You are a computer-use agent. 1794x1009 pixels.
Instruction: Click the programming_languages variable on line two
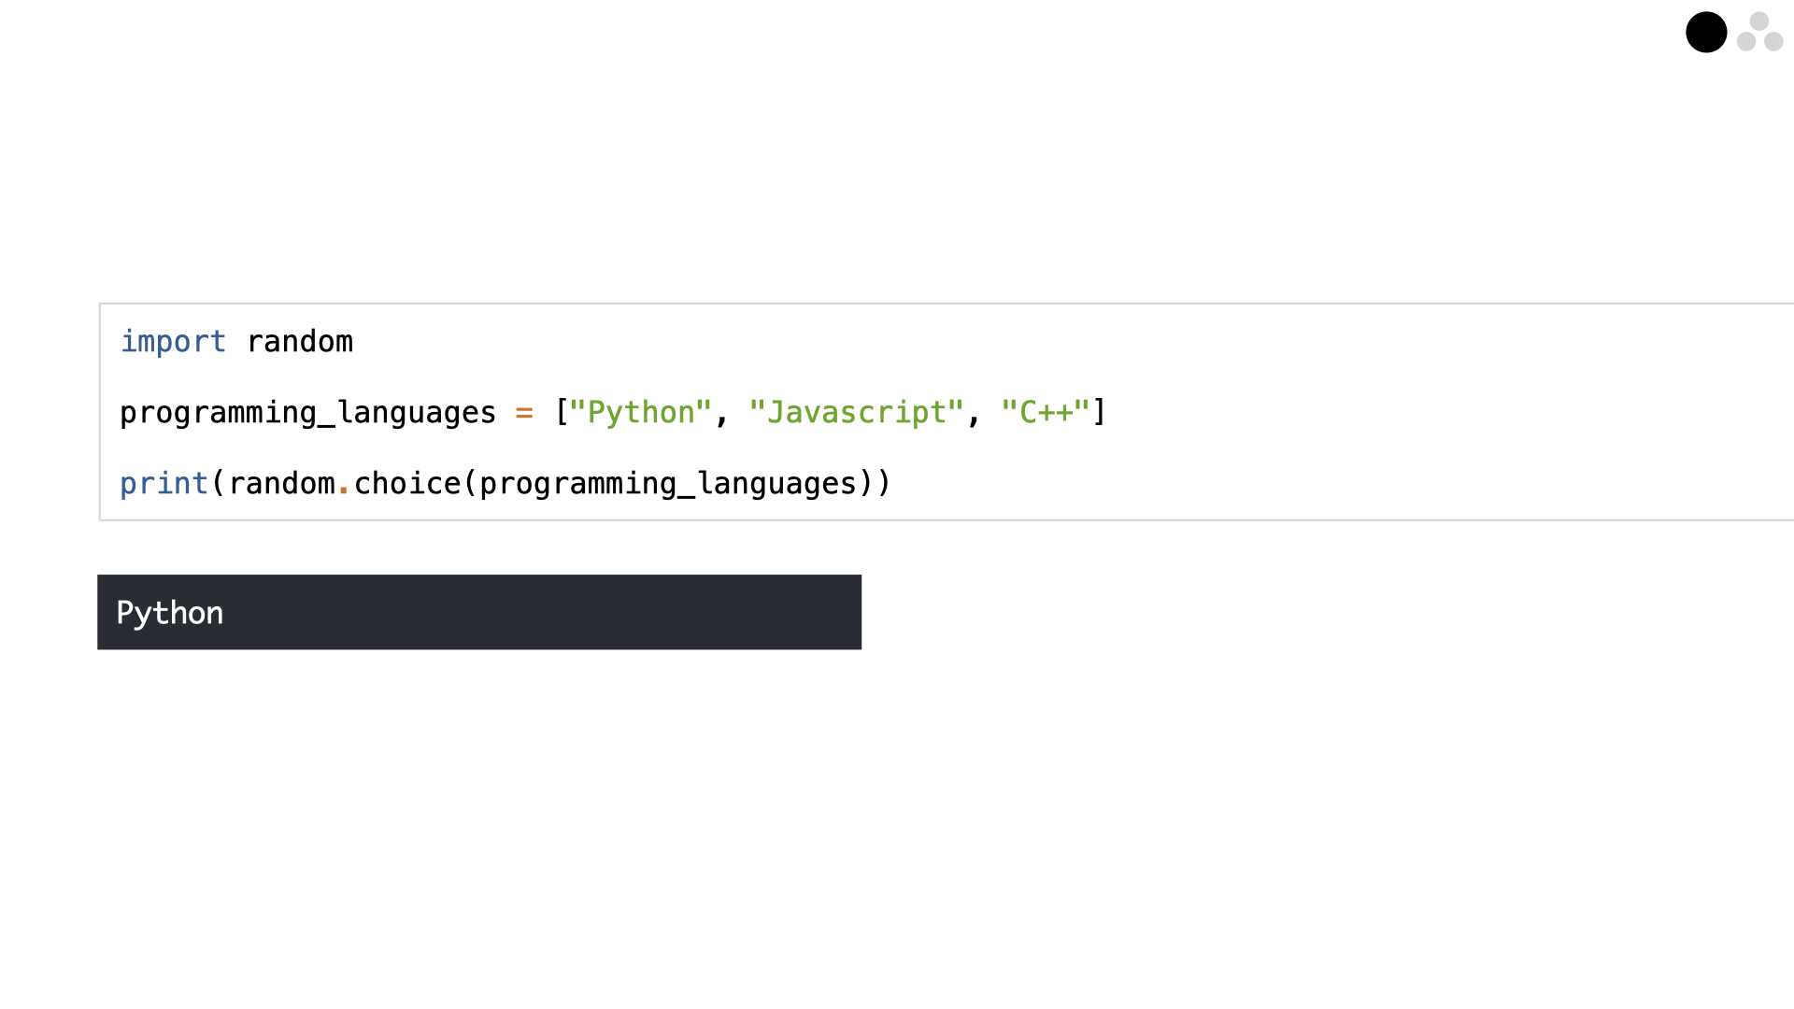click(x=308, y=413)
